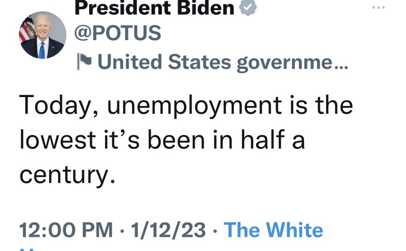Open the @POTUS handle
The width and height of the screenshot is (406, 251).
[x=118, y=33]
